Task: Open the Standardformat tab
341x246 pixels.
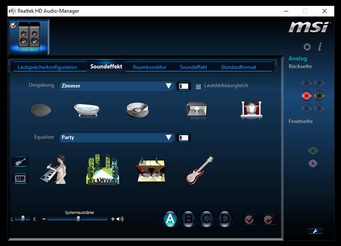Action: [238, 67]
